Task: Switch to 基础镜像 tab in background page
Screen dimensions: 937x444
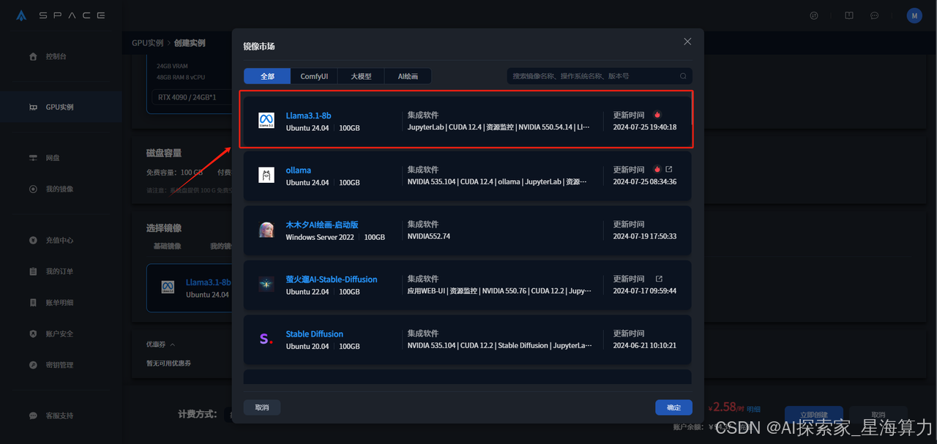Action: coord(167,247)
